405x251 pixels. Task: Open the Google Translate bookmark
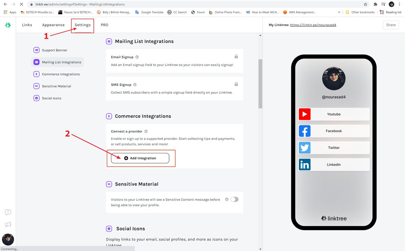(149, 12)
